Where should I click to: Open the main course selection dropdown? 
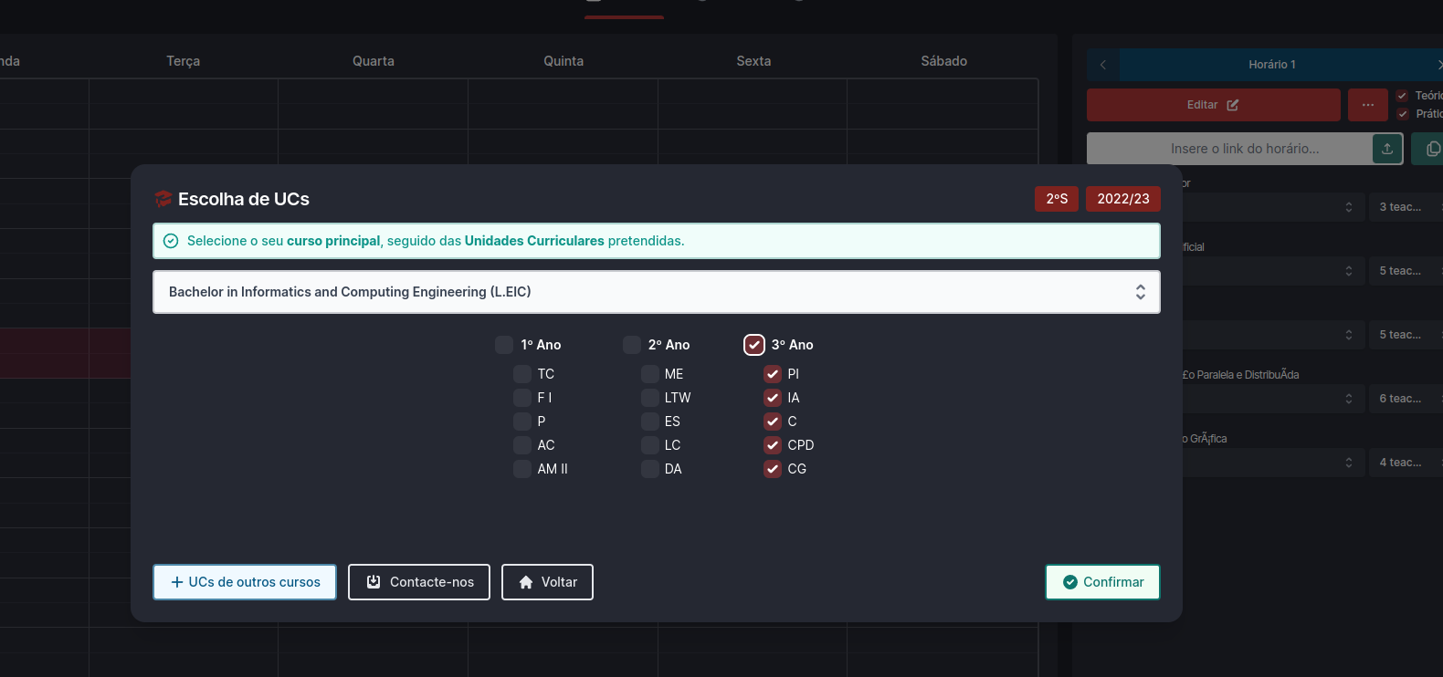pyautogui.click(x=657, y=292)
